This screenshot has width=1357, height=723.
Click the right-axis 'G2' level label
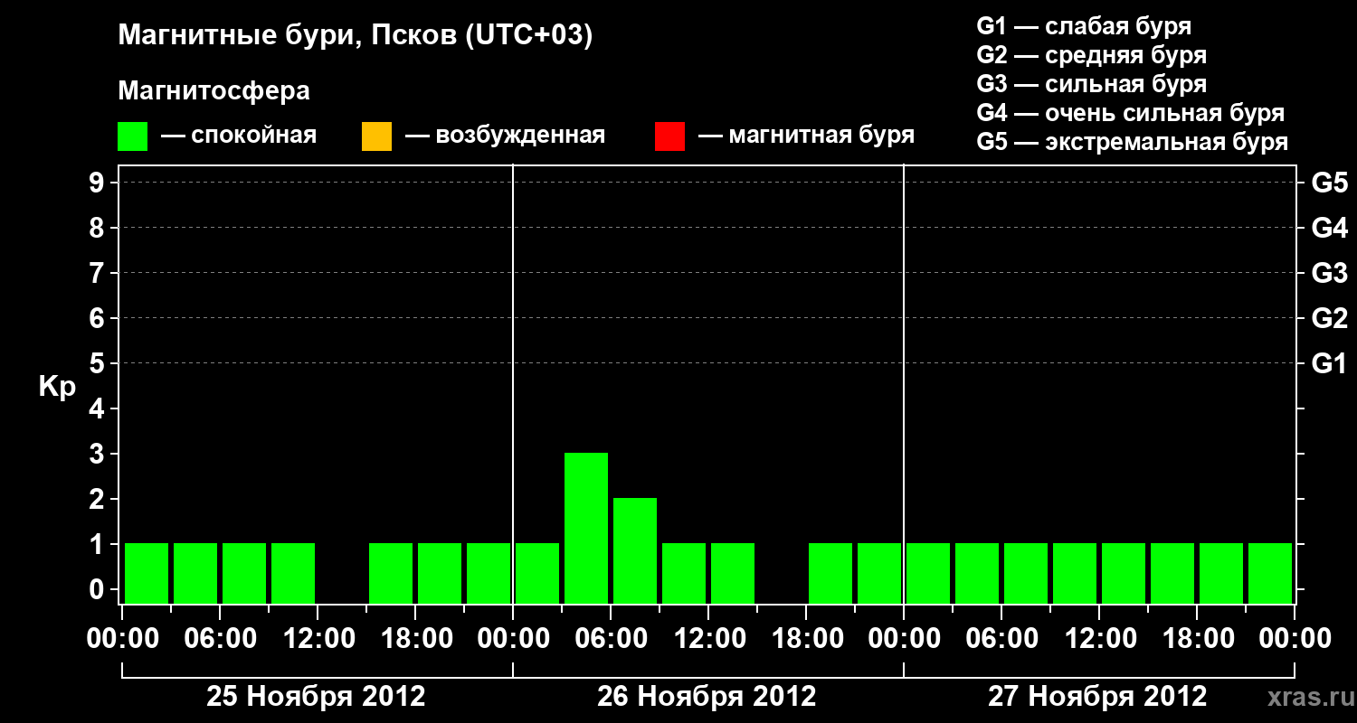(x=1329, y=318)
